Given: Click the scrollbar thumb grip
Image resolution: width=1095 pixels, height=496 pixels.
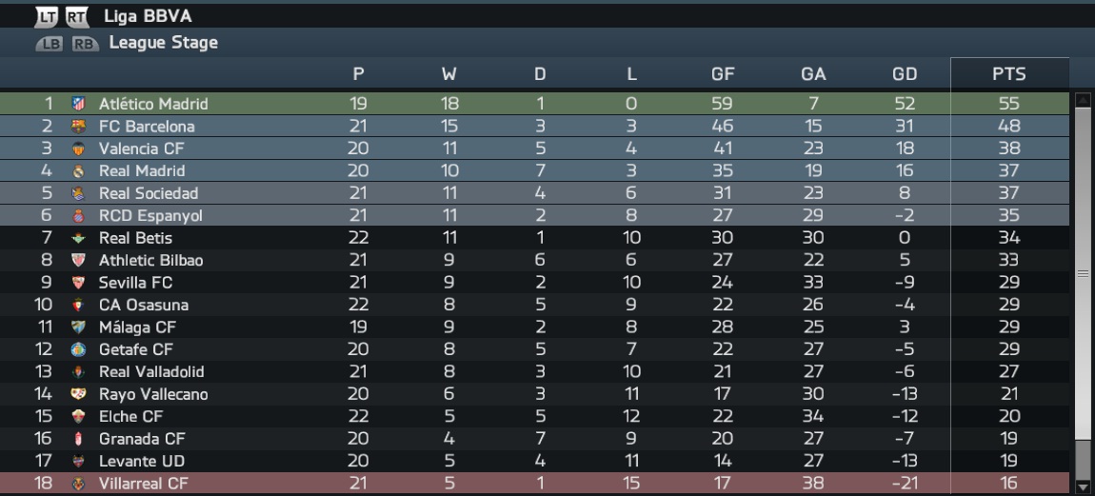Looking at the screenshot, I should click(1084, 274).
